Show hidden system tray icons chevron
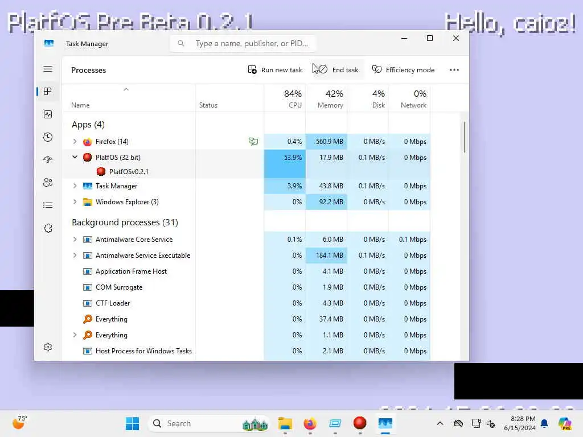The width and height of the screenshot is (583, 437). pyautogui.click(x=440, y=423)
